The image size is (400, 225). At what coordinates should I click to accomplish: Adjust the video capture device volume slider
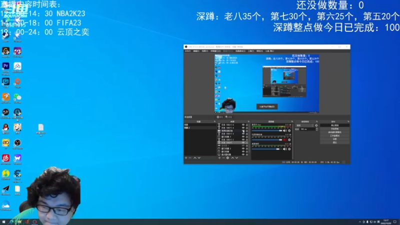tap(267, 140)
